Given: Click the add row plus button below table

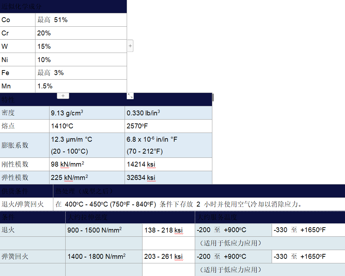Looking at the screenshot, I should tap(63, 96).
